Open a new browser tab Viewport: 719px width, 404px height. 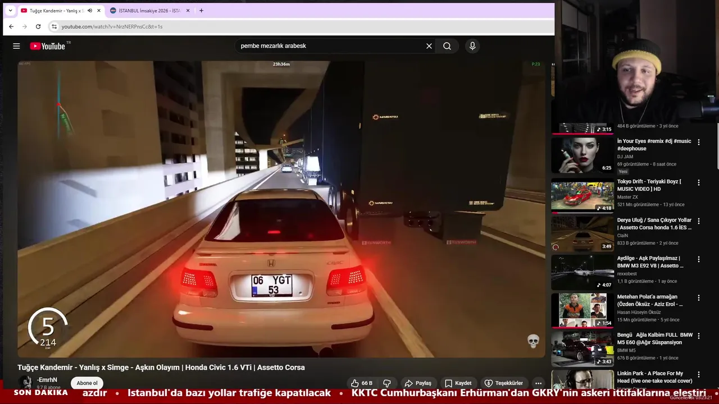coord(201,11)
